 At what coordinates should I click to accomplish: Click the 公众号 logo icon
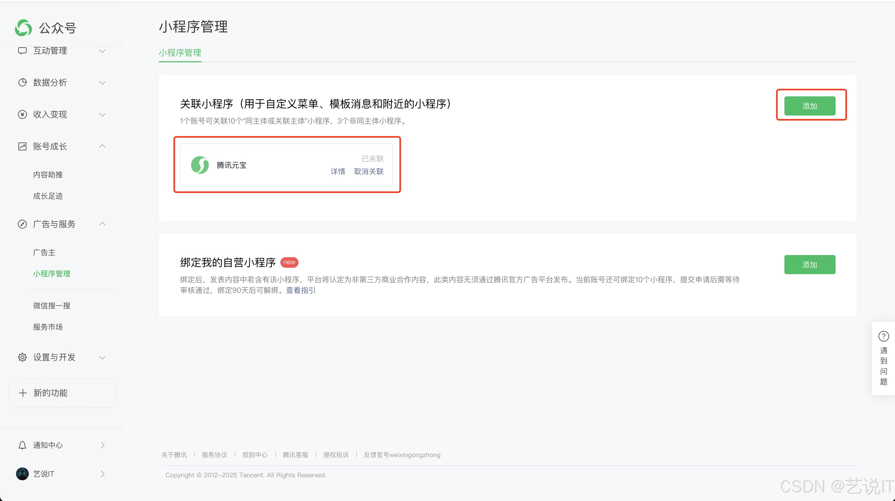click(23, 28)
